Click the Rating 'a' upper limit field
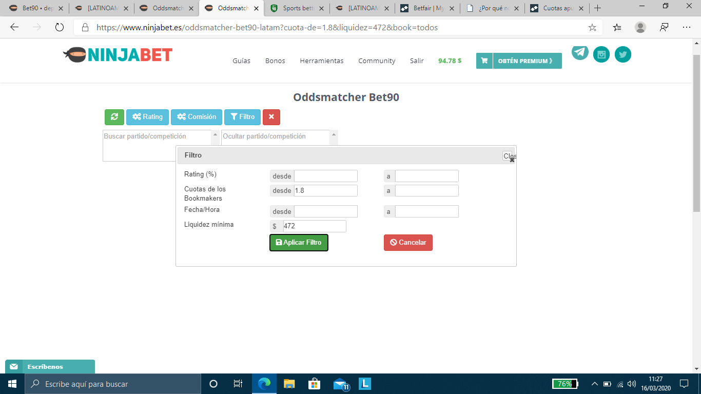The width and height of the screenshot is (701, 394). (x=427, y=176)
